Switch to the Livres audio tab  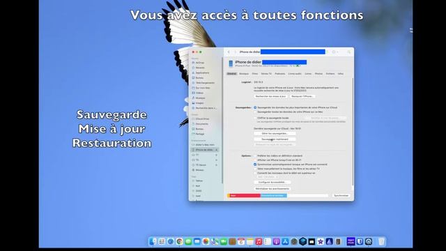click(x=295, y=74)
